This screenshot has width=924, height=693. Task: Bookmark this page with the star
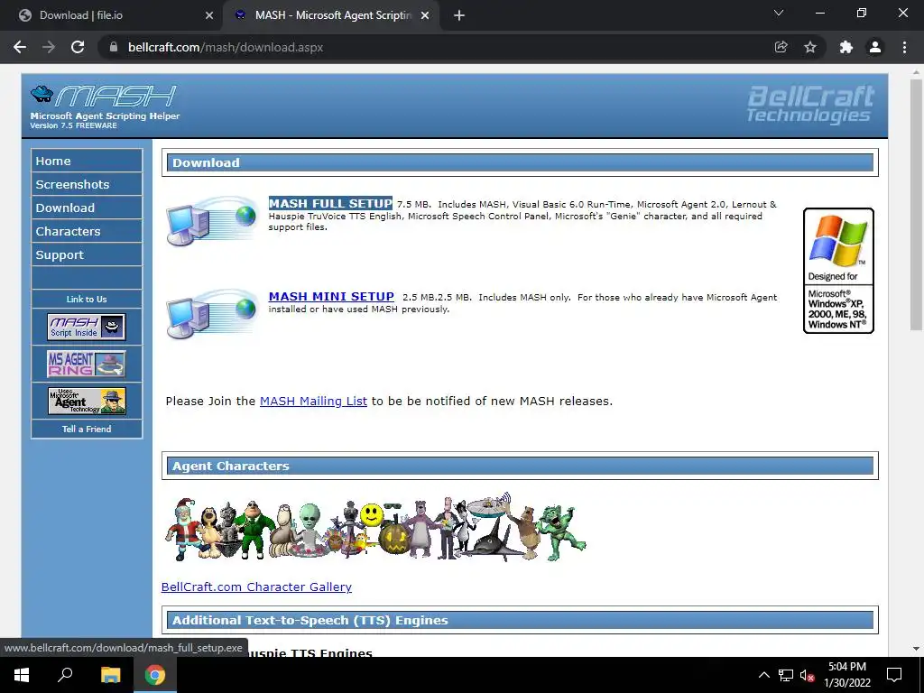810,47
